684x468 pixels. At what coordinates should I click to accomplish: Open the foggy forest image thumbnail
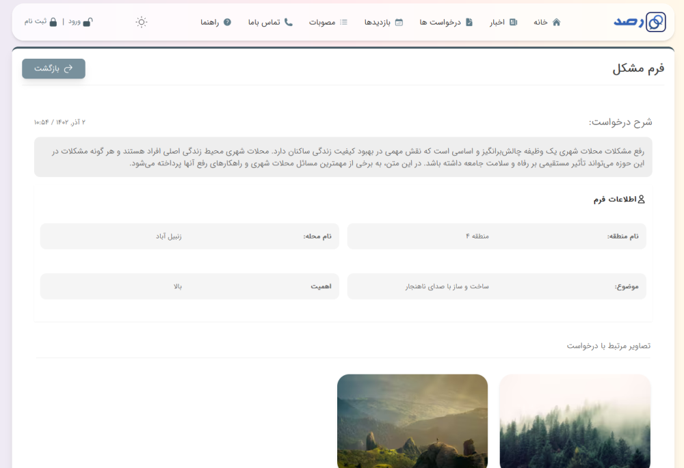pos(575,421)
